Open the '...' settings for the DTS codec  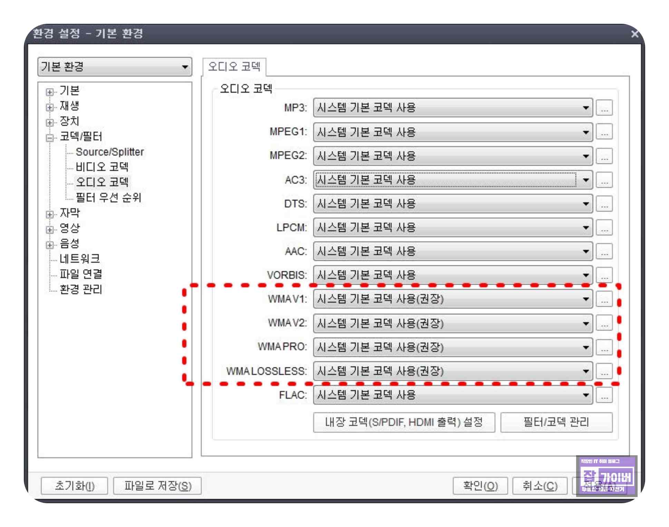click(604, 204)
